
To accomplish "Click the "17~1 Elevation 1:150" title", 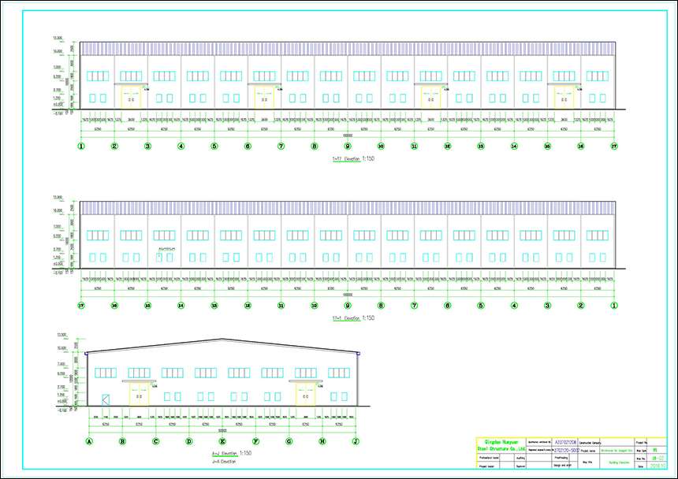I will pyautogui.click(x=353, y=317).
